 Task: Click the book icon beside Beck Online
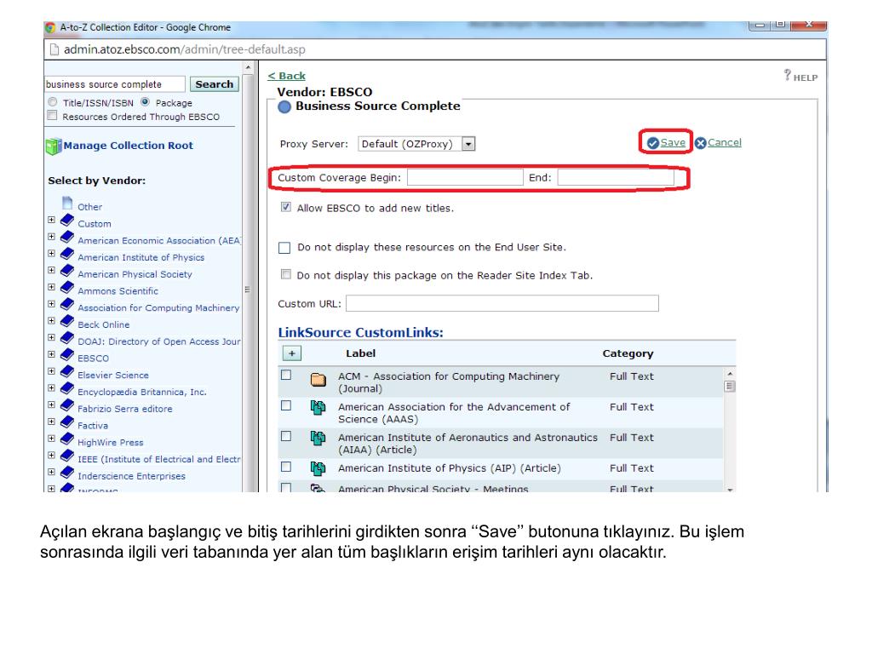[x=67, y=321]
